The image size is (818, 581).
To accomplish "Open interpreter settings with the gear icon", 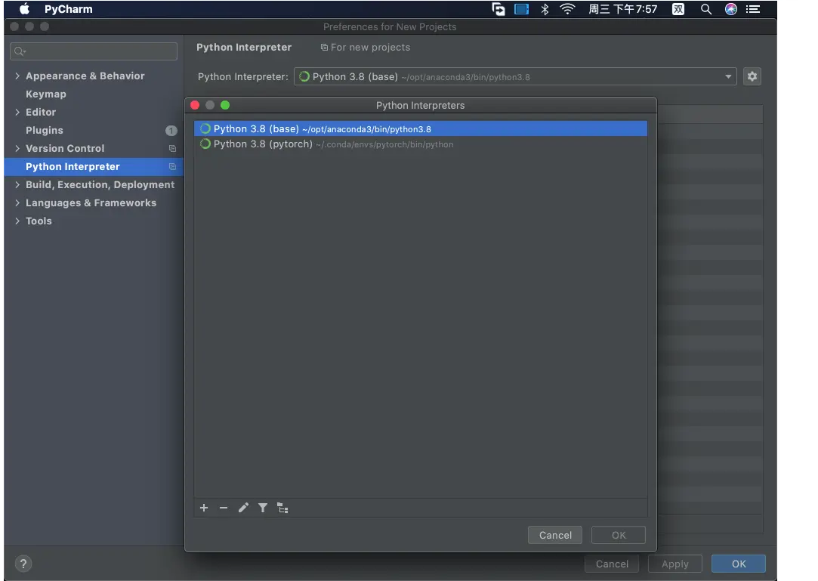I will click(752, 76).
